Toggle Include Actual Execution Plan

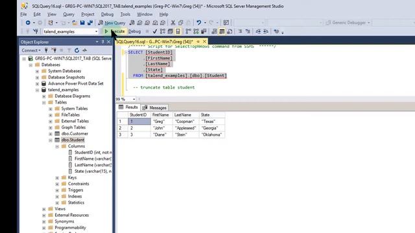[x=188, y=32]
